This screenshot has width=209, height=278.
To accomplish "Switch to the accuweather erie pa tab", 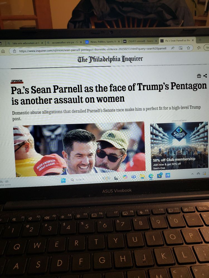I will [64, 43].
